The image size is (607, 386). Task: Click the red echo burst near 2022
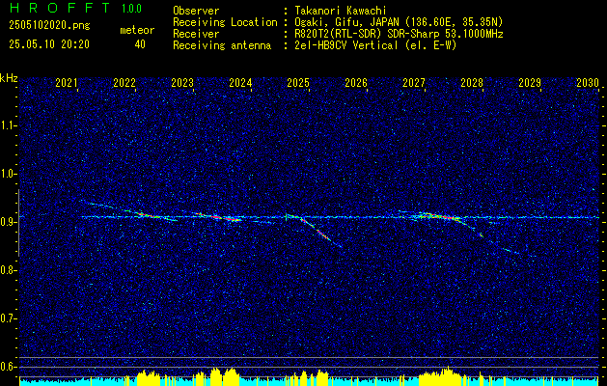coord(147,214)
